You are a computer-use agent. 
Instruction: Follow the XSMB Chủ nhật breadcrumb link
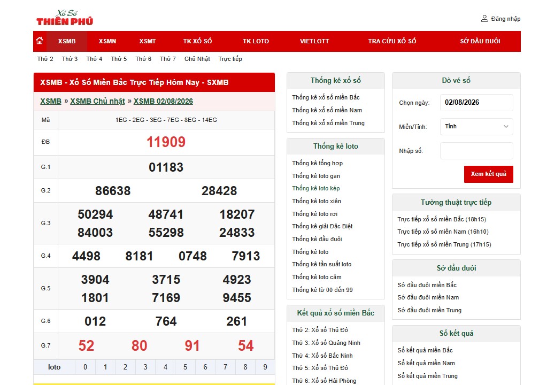pyautogui.click(x=98, y=101)
